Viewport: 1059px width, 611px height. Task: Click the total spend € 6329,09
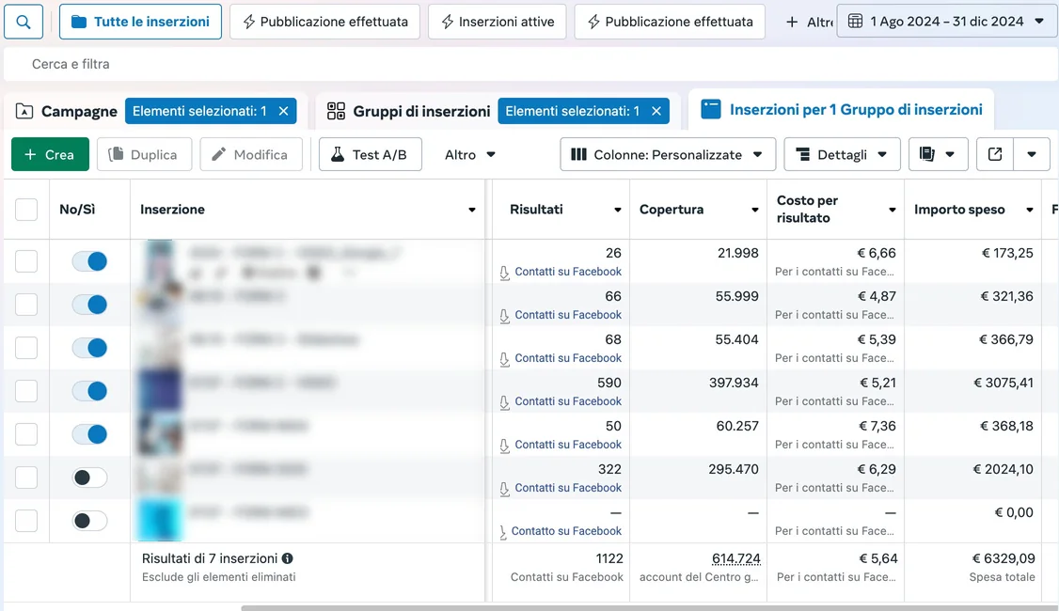(x=1003, y=559)
